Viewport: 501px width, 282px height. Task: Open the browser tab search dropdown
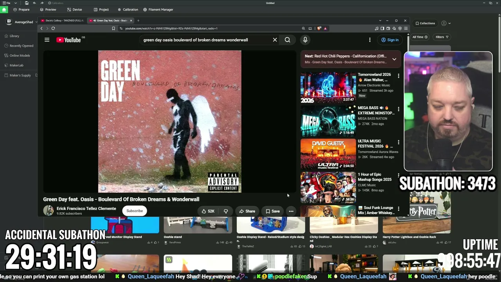click(380, 20)
